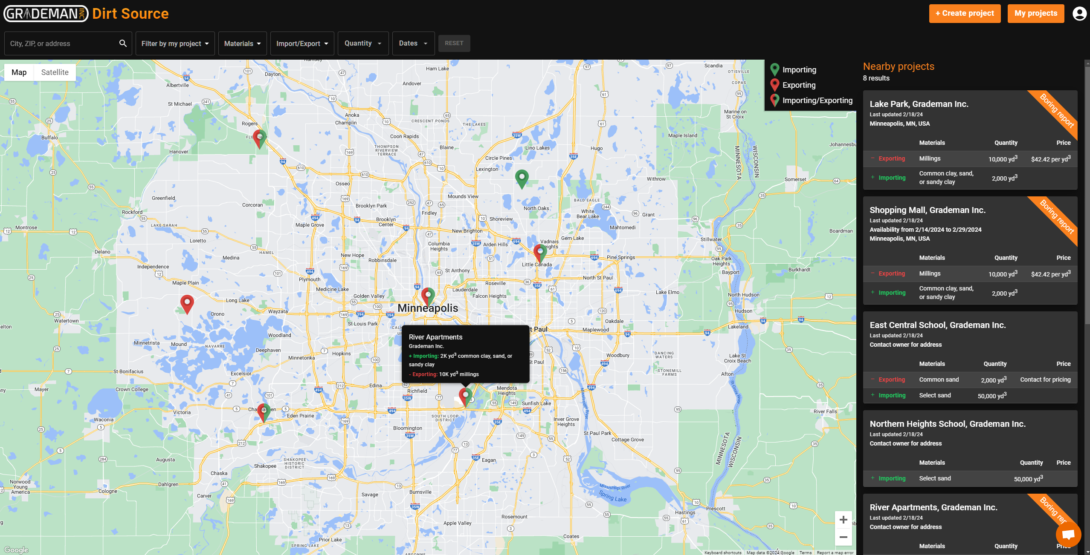Open the user account avatar icon
1090x555 pixels.
point(1079,14)
